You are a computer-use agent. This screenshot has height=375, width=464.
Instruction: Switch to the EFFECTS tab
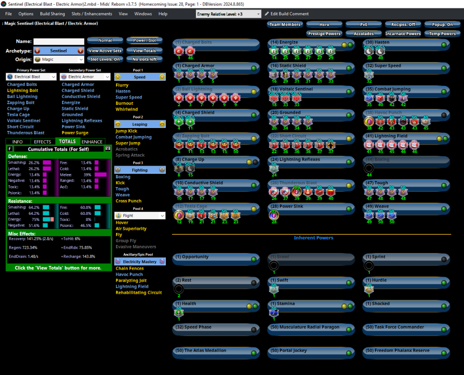pos(43,142)
